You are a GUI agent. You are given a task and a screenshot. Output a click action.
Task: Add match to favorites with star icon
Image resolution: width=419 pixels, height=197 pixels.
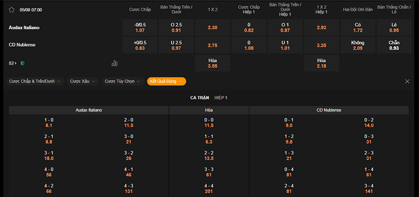click(11, 10)
